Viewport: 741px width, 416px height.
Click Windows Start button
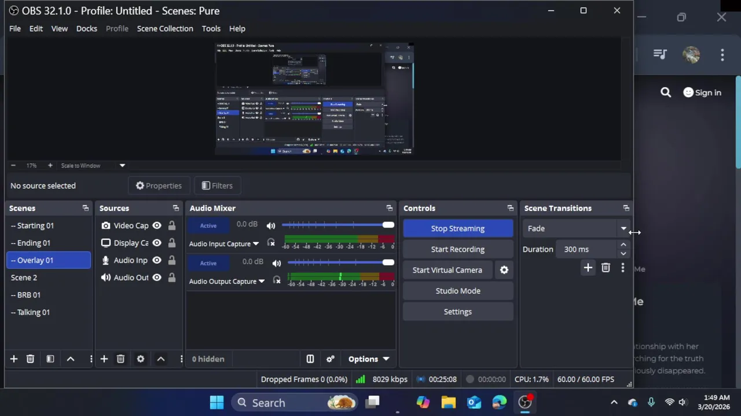pos(217,402)
